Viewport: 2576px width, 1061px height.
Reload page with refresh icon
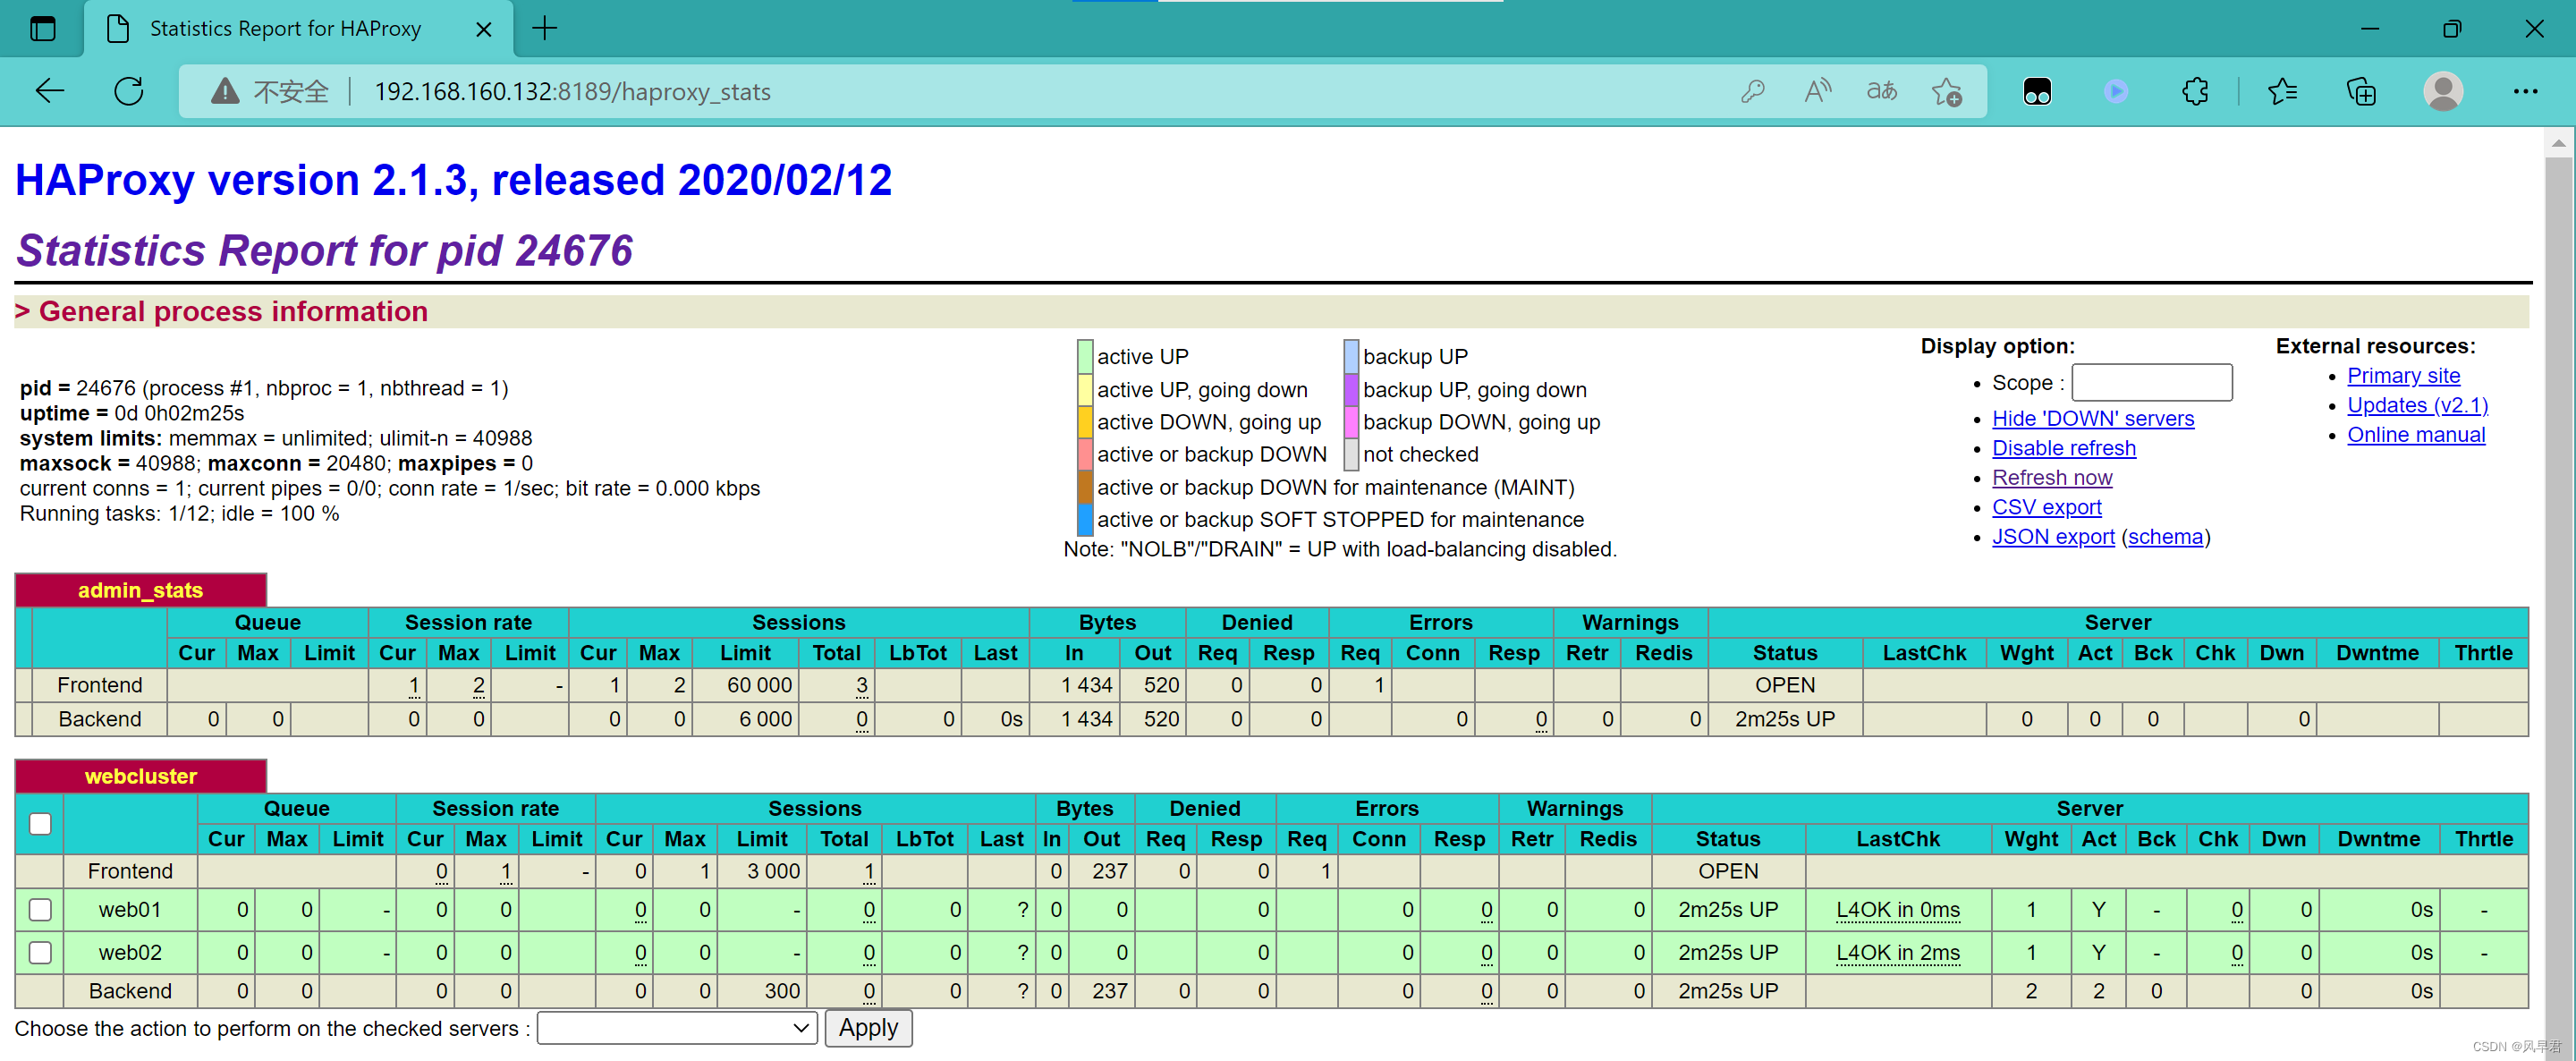[x=128, y=91]
